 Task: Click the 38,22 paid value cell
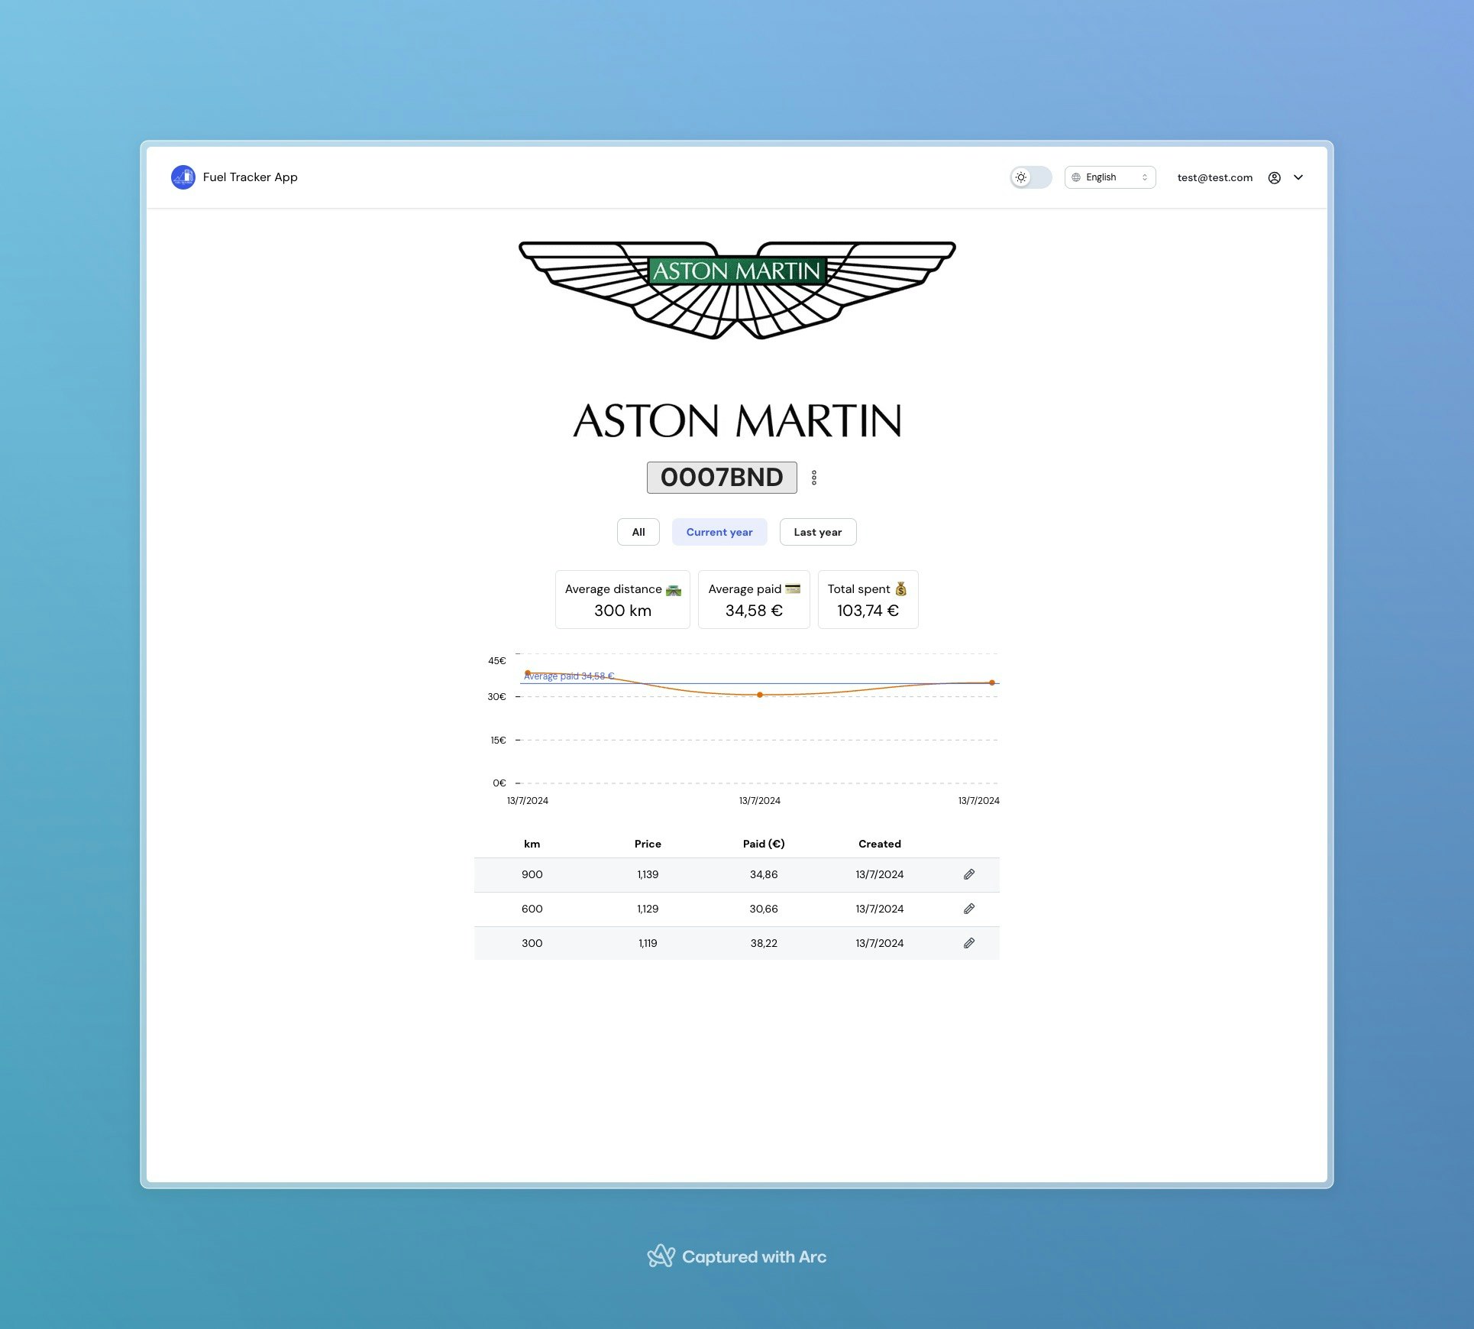pyautogui.click(x=764, y=943)
